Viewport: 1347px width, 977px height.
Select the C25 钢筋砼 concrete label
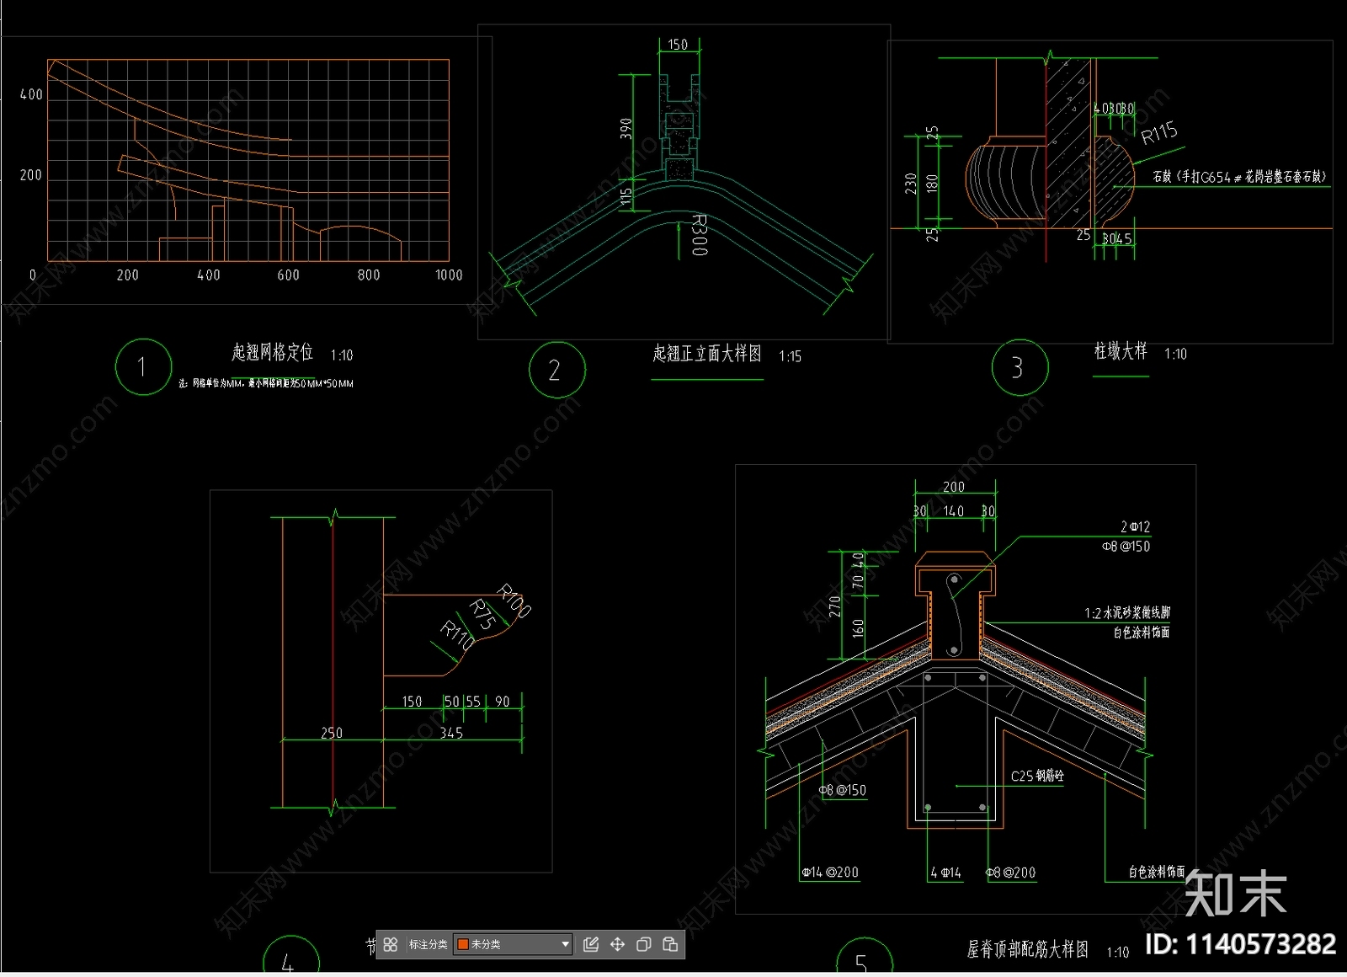click(x=1037, y=776)
